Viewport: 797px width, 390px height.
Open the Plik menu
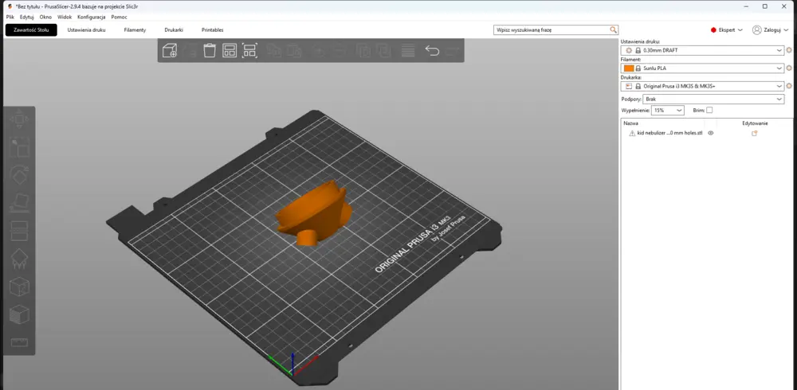pyautogui.click(x=10, y=17)
